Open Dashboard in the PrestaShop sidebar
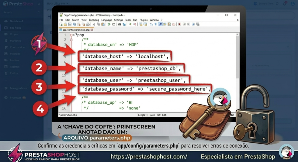298x162 pixels. click(16, 21)
